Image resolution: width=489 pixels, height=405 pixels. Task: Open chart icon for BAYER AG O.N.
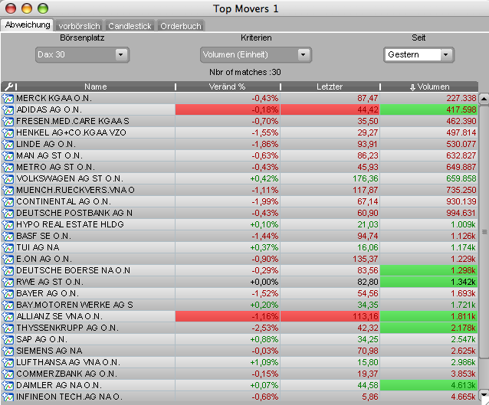[8, 294]
